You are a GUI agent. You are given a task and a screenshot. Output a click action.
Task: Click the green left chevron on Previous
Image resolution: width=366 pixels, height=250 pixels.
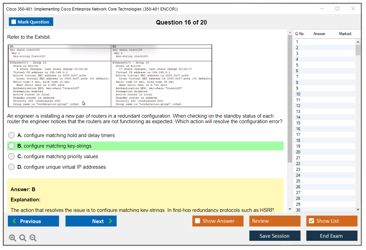point(14,221)
